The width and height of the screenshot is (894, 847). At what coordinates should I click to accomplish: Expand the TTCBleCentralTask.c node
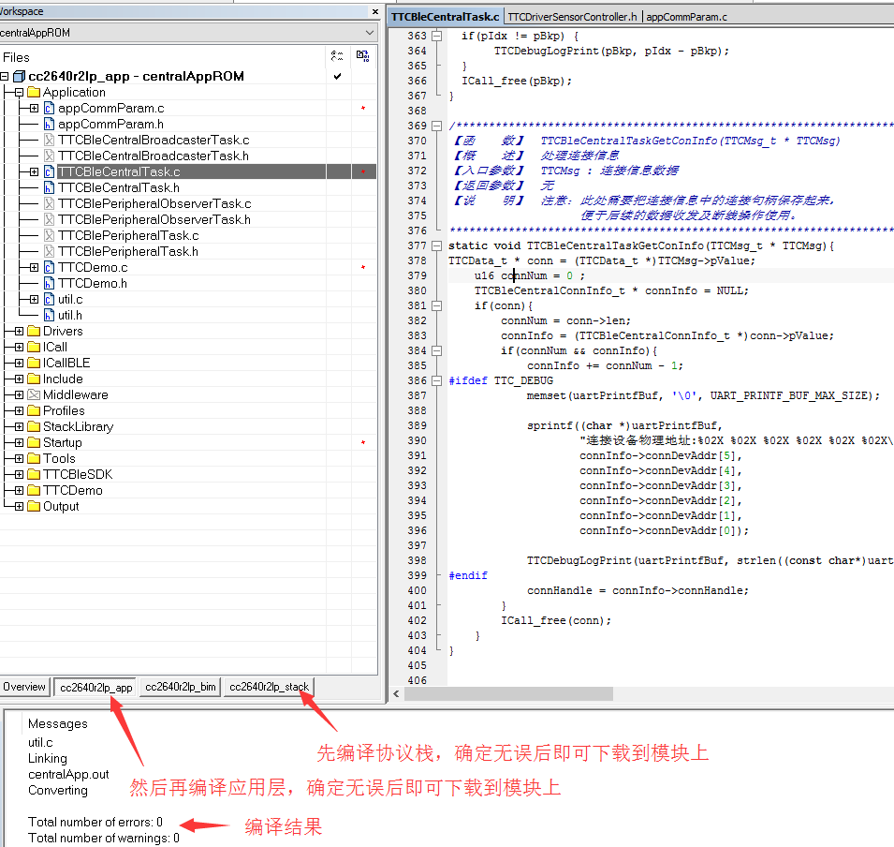35,171
